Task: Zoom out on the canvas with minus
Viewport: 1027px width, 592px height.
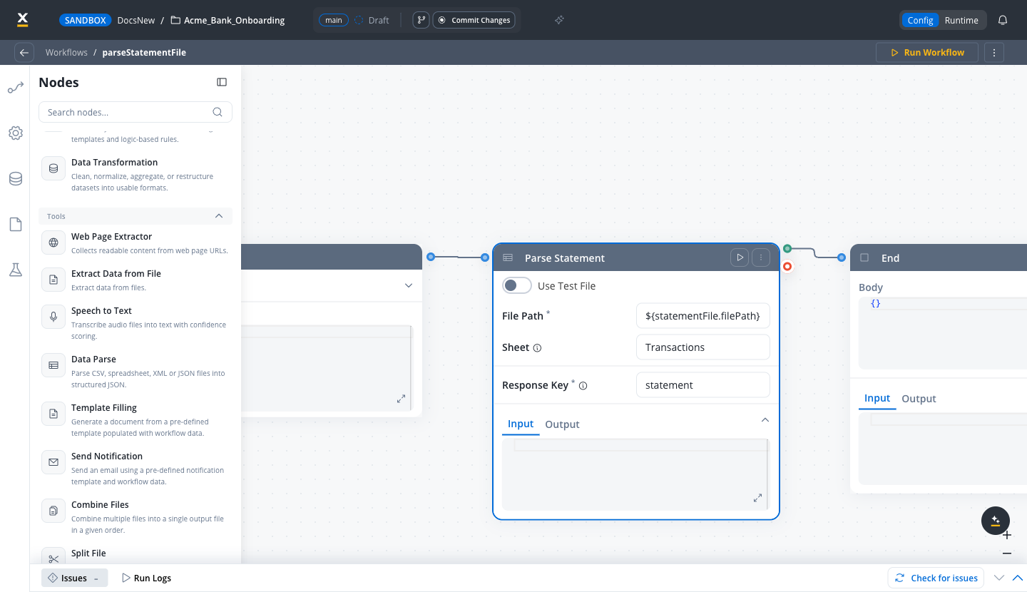Action: coord(1007,553)
